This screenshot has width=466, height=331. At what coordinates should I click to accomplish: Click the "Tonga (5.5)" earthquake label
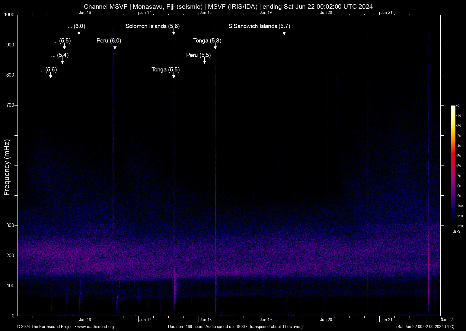(166, 70)
